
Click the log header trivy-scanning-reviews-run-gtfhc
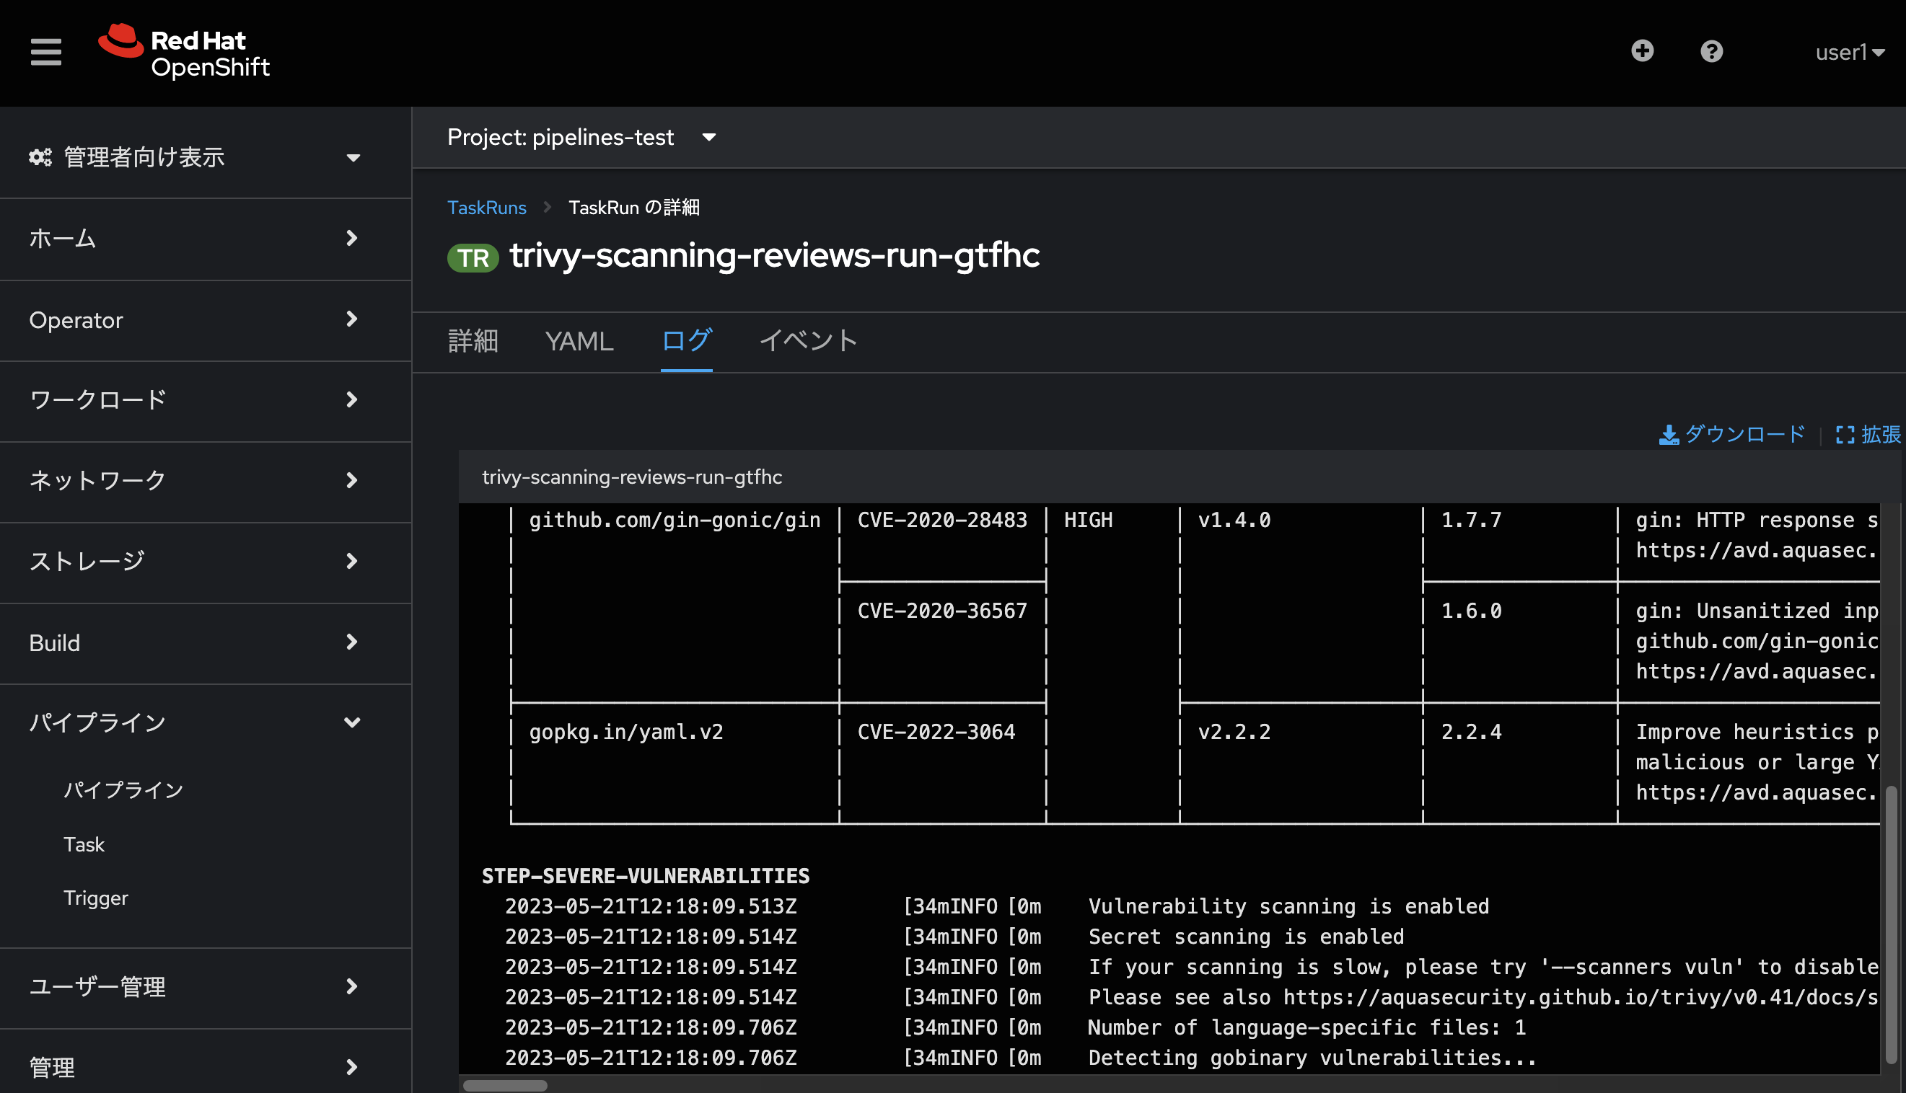(631, 477)
